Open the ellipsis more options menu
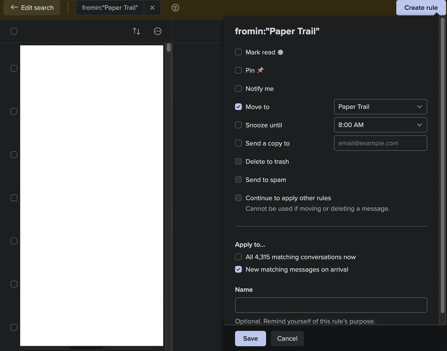Viewport: 447px width, 351px height. [x=157, y=31]
